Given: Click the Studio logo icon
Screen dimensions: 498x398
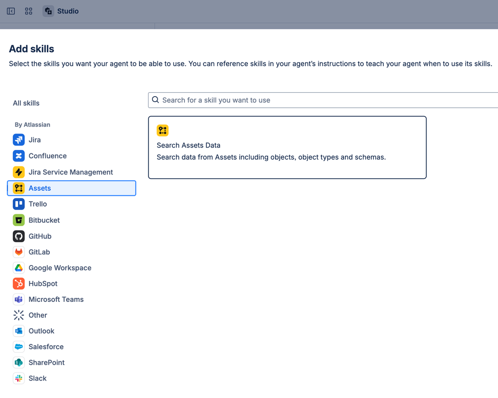Looking at the screenshot, I should coord(48,11).
